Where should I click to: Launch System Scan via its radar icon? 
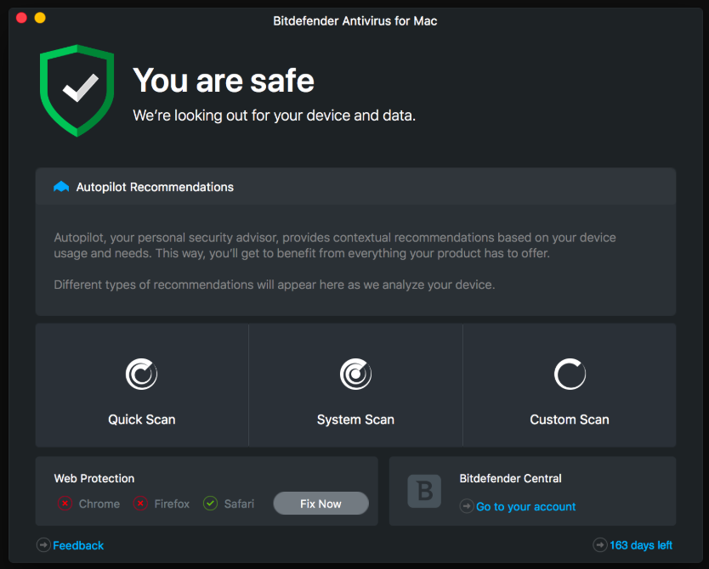pos(356,374)
